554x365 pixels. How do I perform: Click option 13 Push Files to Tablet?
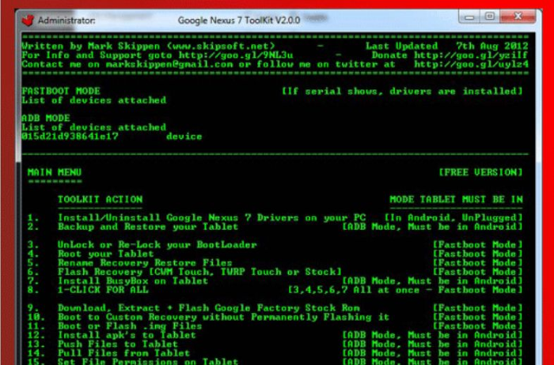(x=118, y=344)
